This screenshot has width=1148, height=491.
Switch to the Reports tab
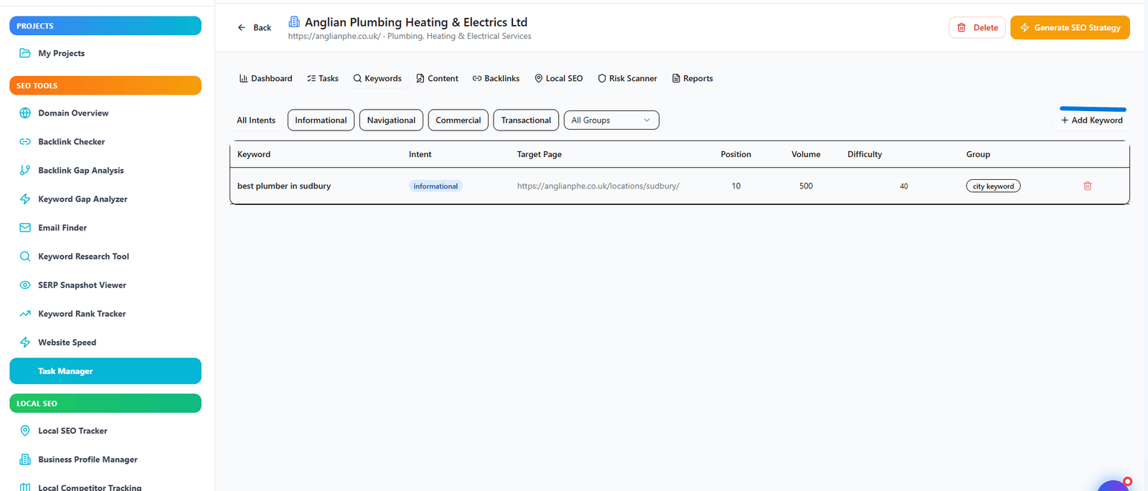pyautogui.click(x=692, y=78)
